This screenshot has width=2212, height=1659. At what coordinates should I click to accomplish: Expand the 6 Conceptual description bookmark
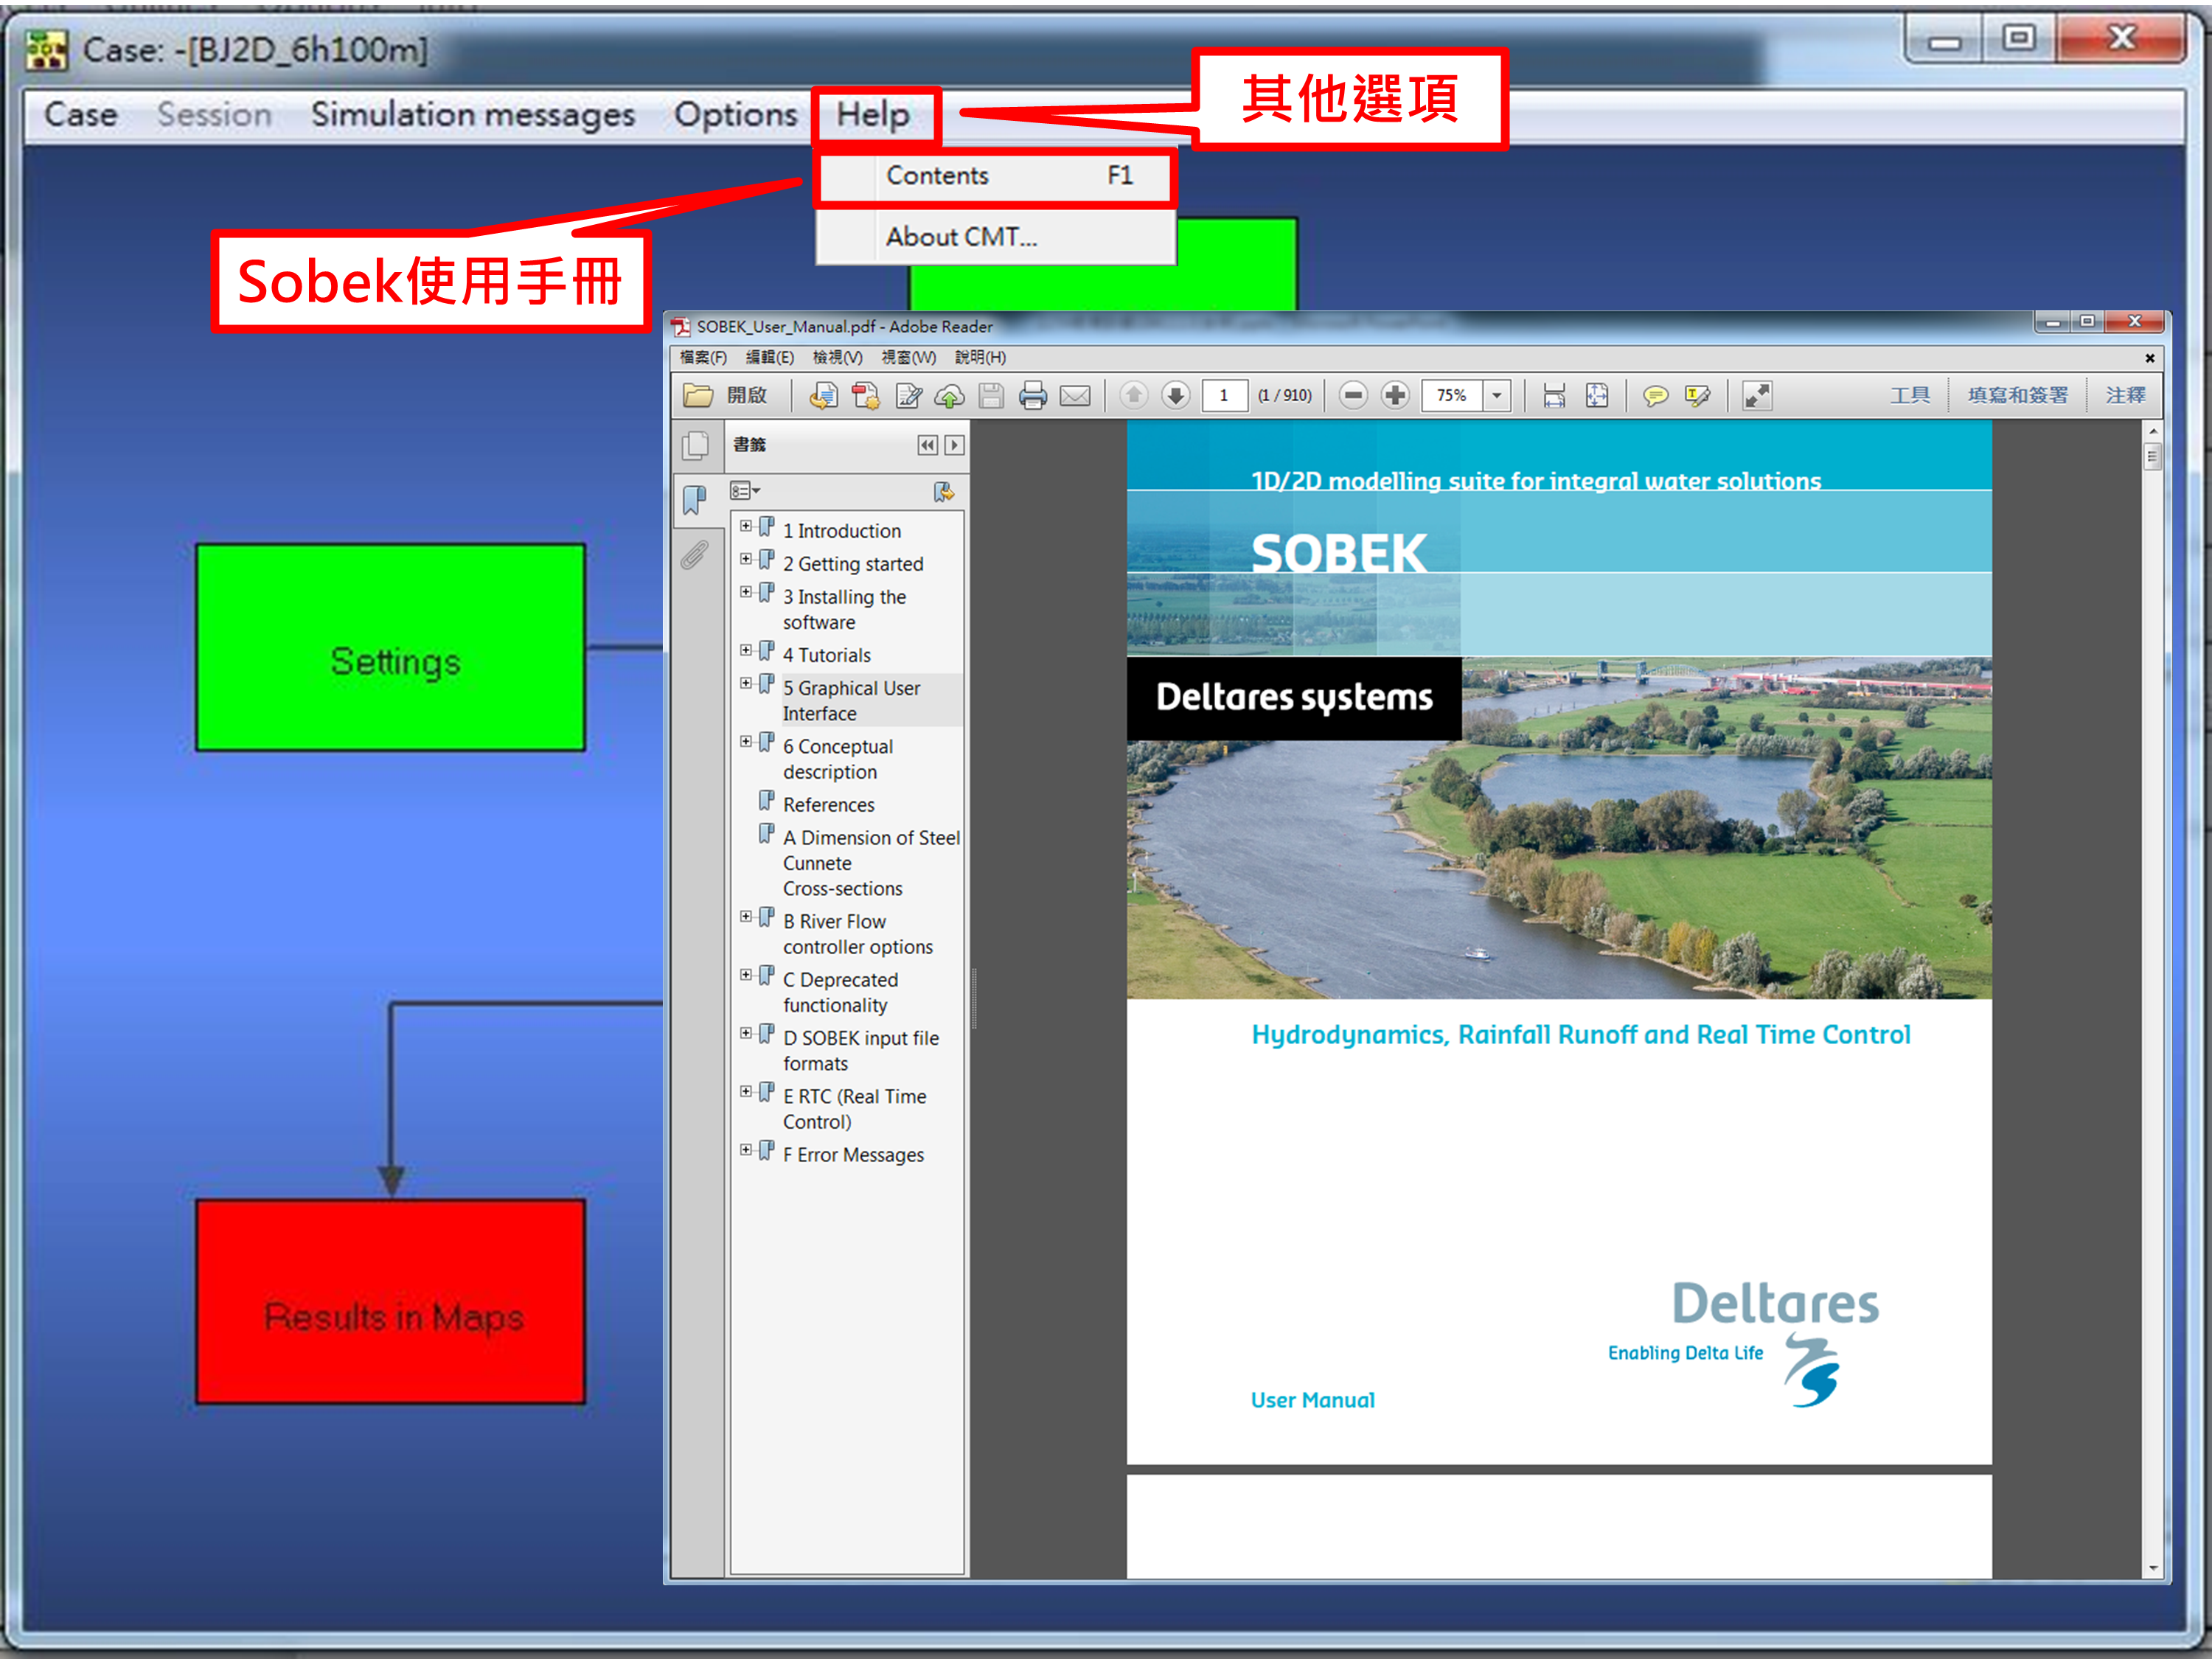(746, 741)
